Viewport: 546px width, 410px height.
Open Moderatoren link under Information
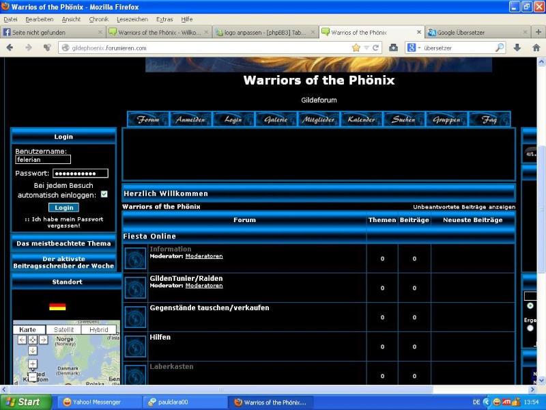pyautogui.click(x=204, y=256)
